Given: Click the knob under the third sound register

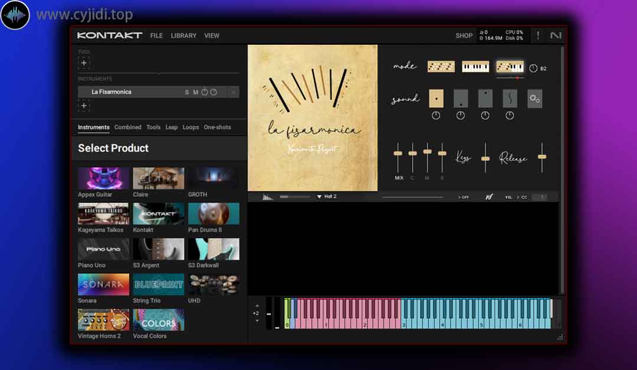Looking at the screenshot, I should pos(485,115).
